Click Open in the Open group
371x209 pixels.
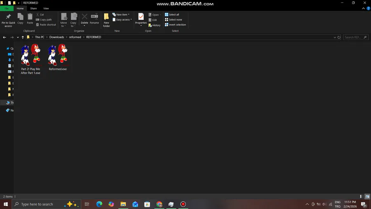coord(155,15)
